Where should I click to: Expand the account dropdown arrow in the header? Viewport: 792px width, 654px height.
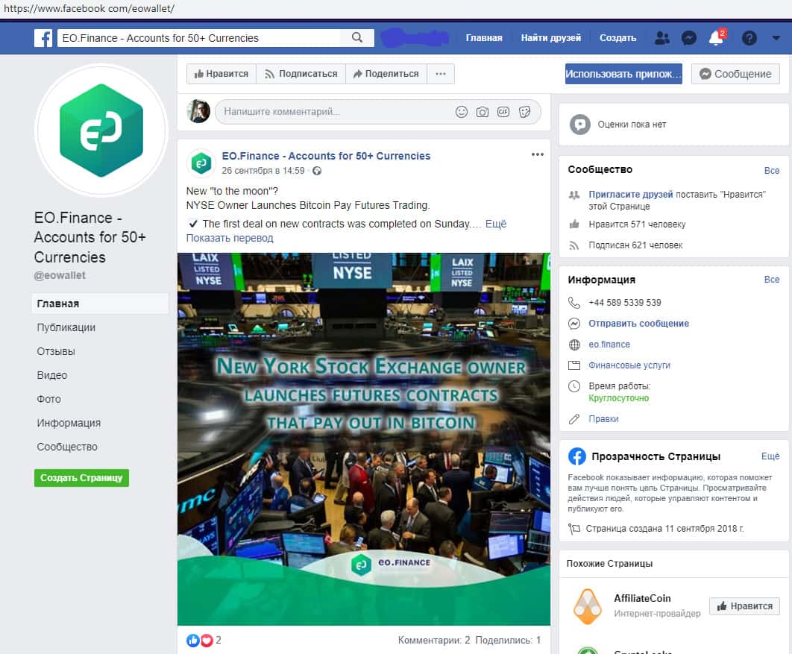pos(776,38)
